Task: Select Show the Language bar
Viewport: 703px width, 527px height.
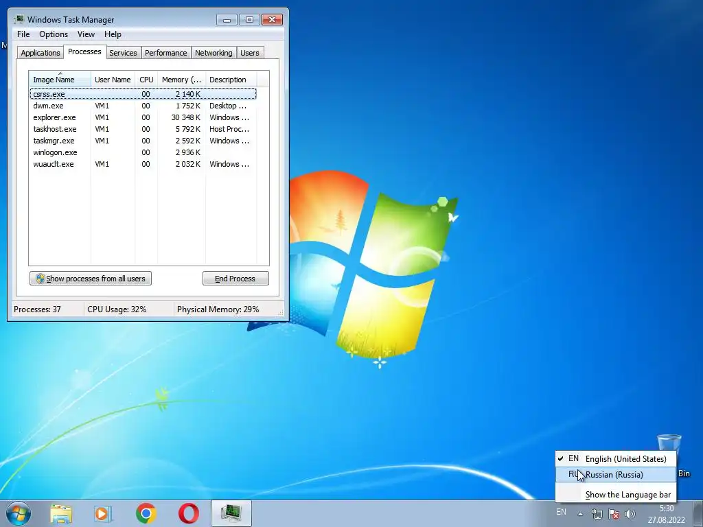Action: coord(616,495)
